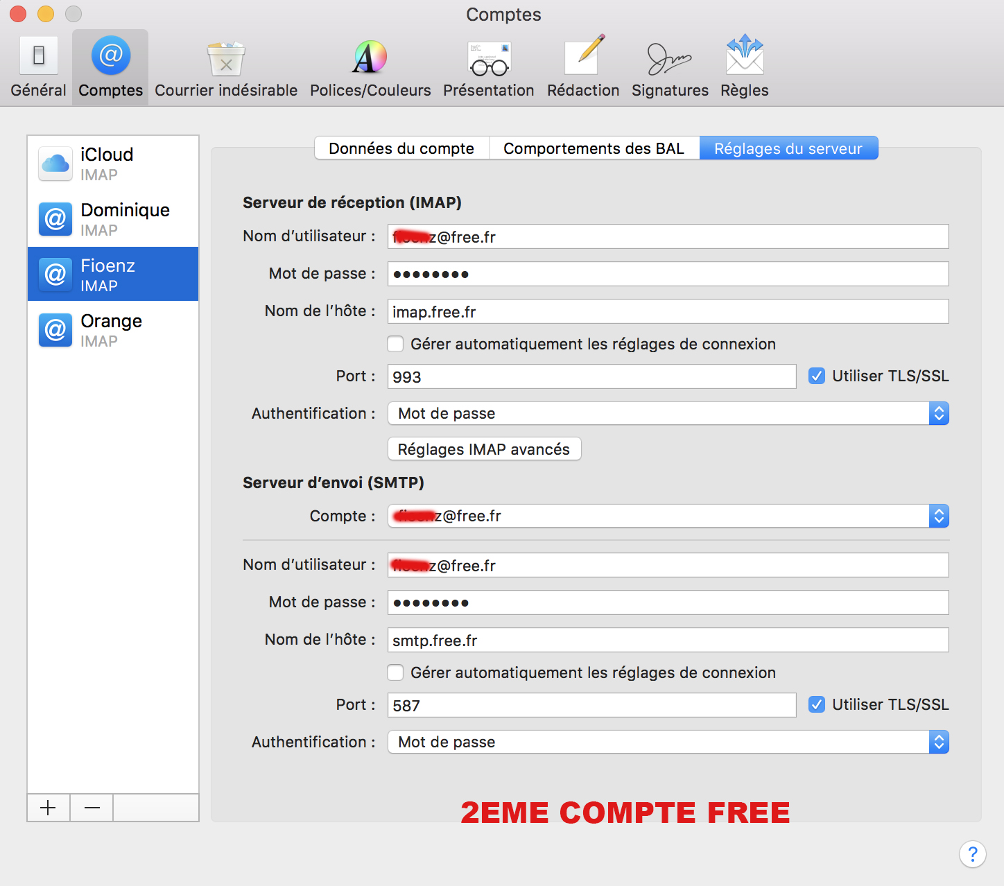Open SMTP Compte dropdown
This screenshot has width=1004, height=886.
coord(668,516)
